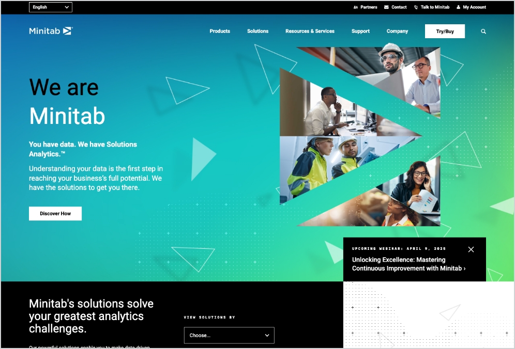The width and height of the screenshot is (515, 349).
Task: Click the Try/Buy button
Action: pyautogui.click(x=445, y=31)
